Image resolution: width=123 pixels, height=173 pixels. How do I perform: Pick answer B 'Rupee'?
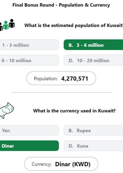[x=93, y=130]
